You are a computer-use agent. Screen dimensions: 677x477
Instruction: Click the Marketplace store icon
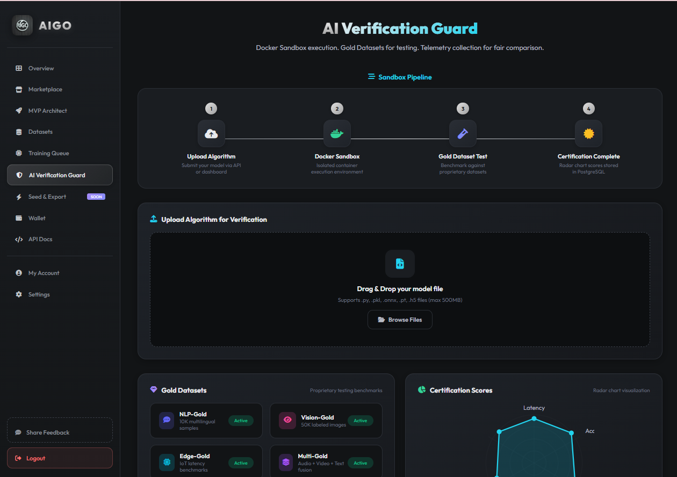[19, 90]
